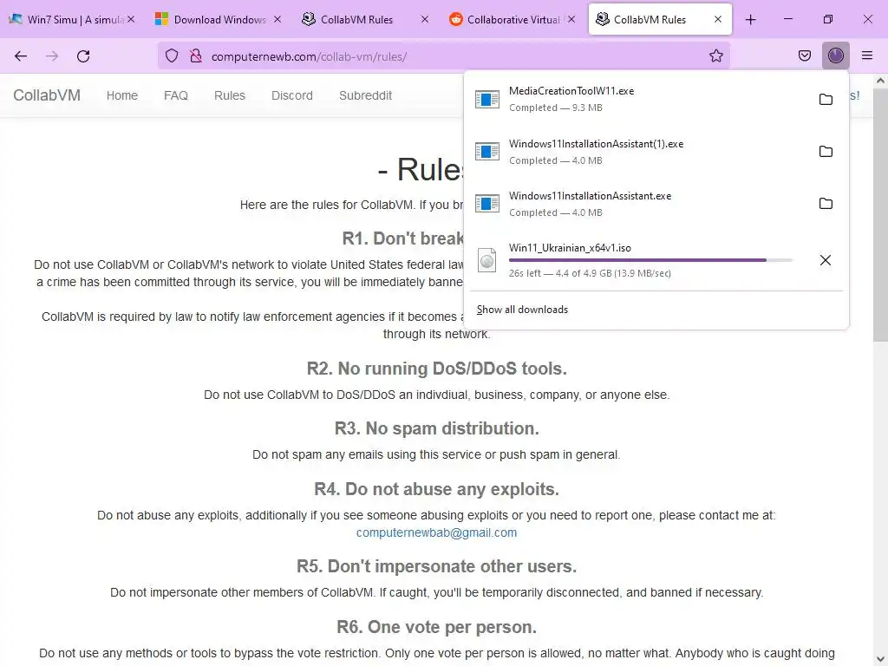Viewport: 888px width, 666px height.
Task: Close the Download Windows tab
Action: (x=277, y=19)
